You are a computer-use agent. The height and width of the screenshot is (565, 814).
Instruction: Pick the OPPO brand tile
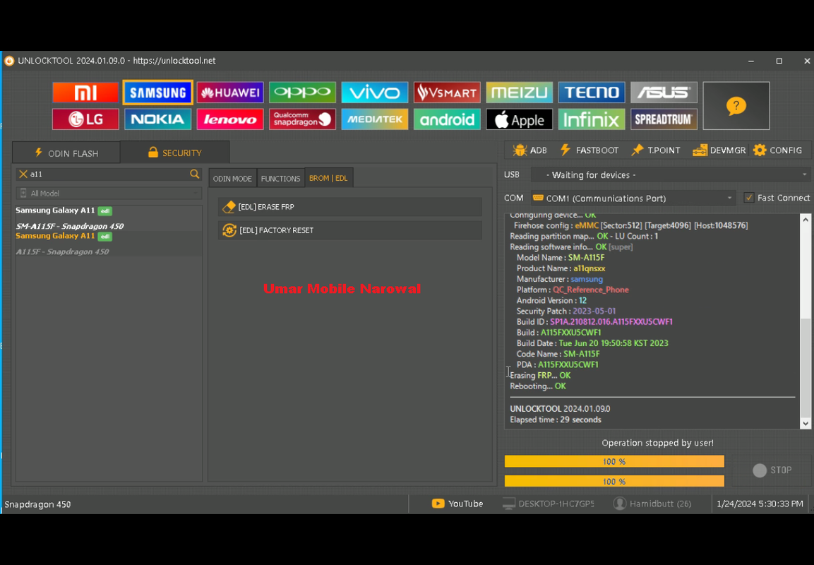point(302,93)
